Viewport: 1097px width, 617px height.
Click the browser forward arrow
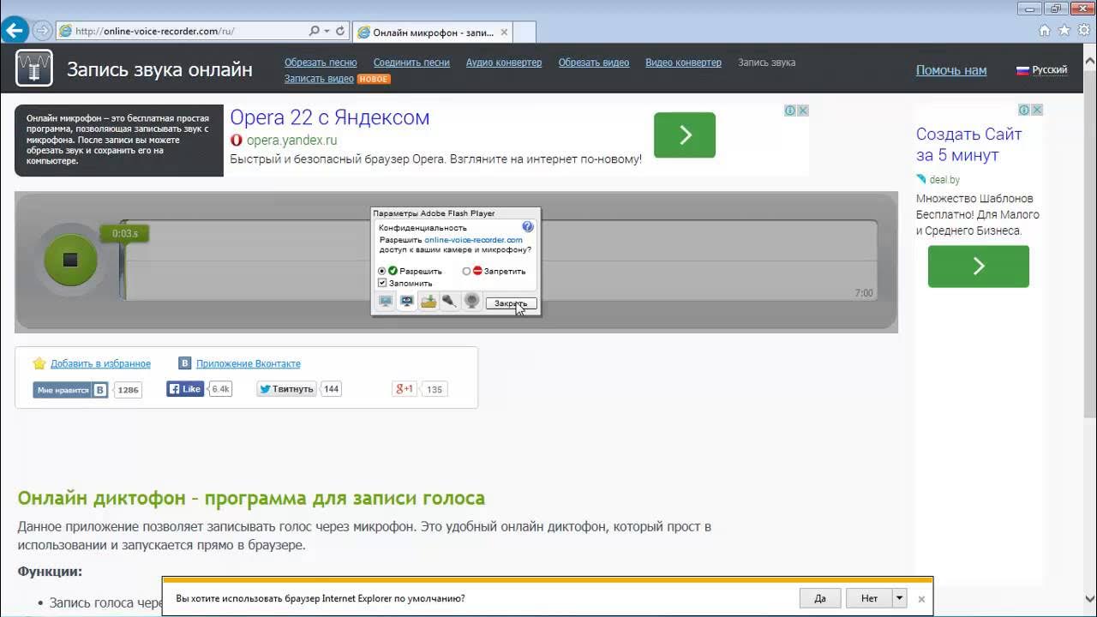pyautogui.click(x=42, y=31)
